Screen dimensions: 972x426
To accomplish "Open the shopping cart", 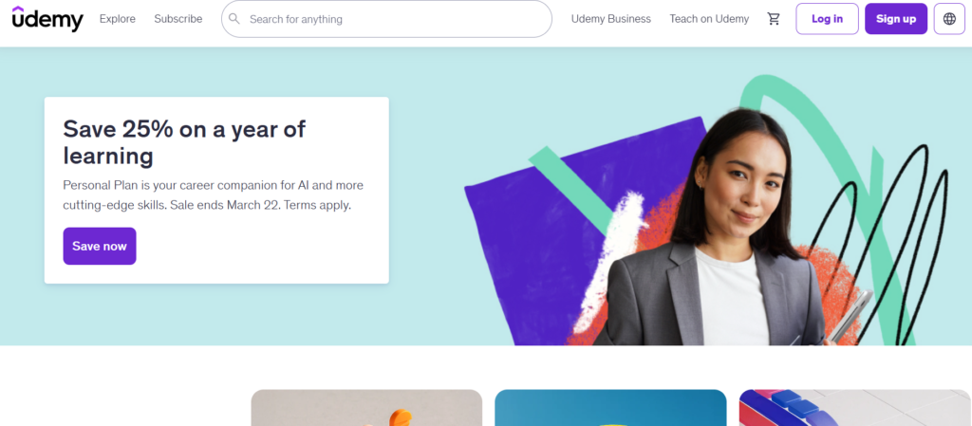I will click(774, 19).
